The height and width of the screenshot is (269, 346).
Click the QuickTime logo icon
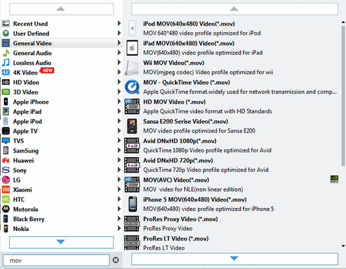pyautogui.click(x=131, y=87)
